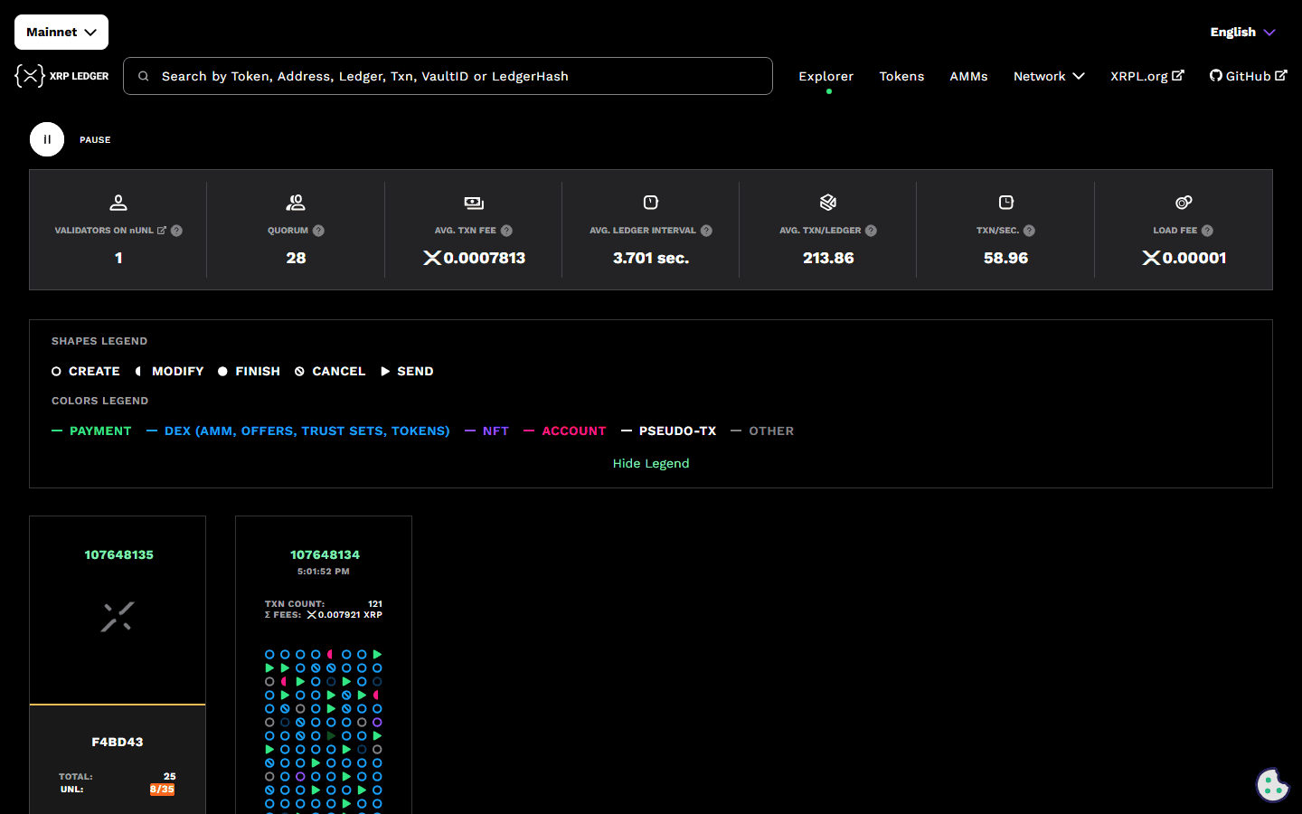Click help icon beside Avg. Ledger Interval
The height and width of the screenshot is (814, 1302).
pyautogui.click(x=706, y=231)
